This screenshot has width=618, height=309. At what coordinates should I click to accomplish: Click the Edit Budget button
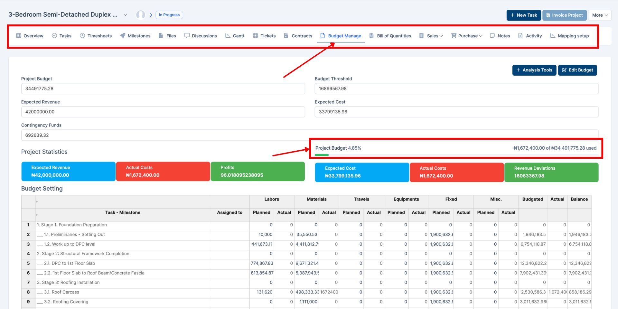577,70
